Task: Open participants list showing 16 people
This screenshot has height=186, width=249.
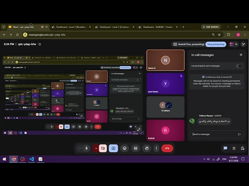Action: [233, 44]
